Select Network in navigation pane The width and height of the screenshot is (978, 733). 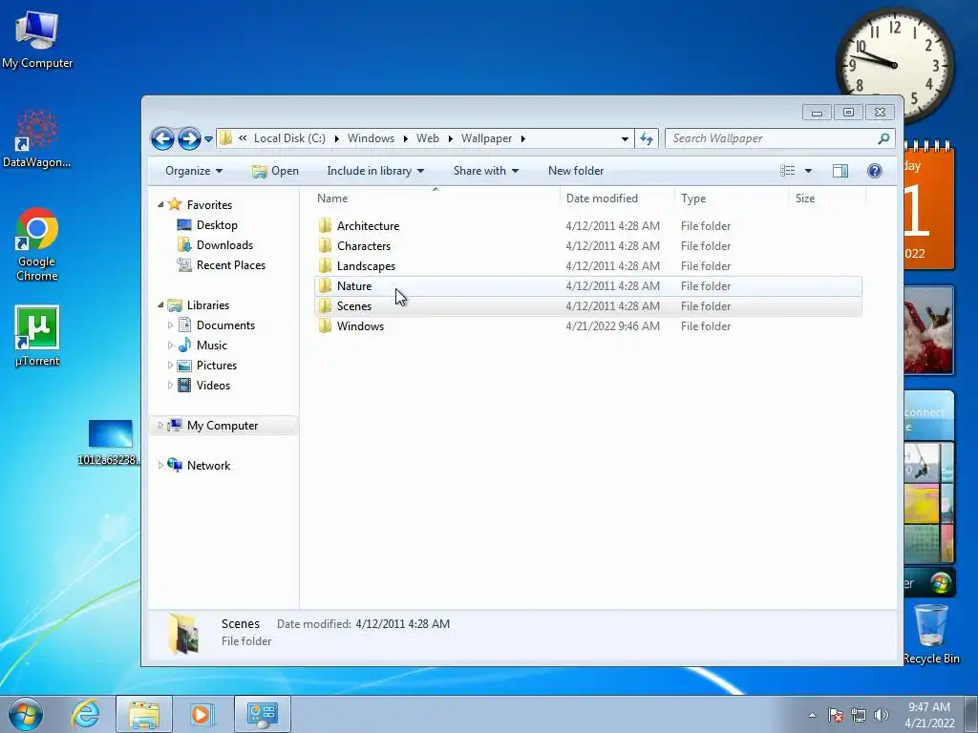208,465
